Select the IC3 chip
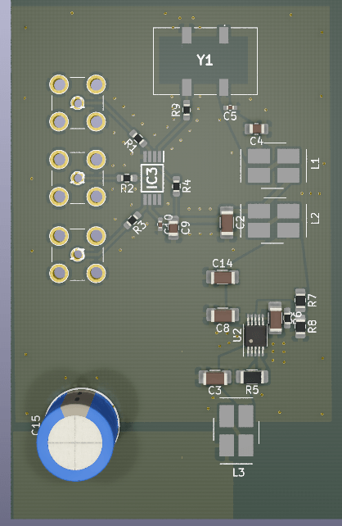The width and height of the screenshot is (342, 526). pos(152,178)
